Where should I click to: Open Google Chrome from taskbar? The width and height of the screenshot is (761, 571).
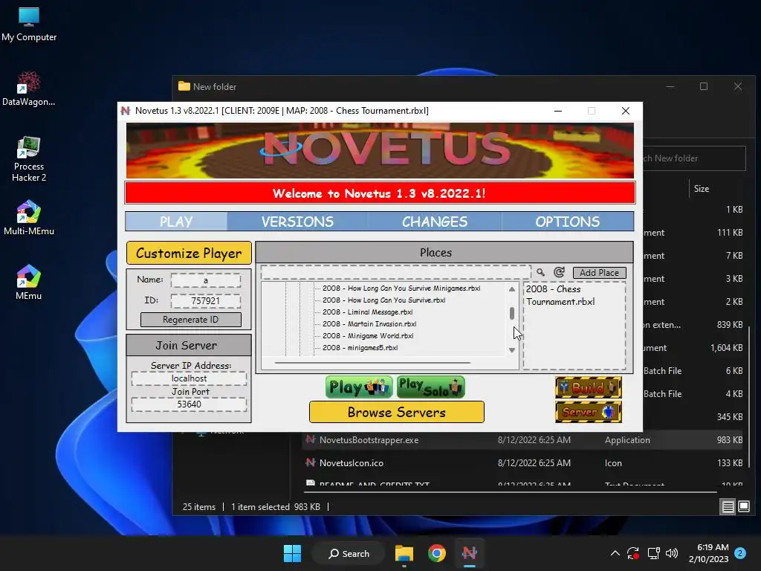(x=437, y=553)
